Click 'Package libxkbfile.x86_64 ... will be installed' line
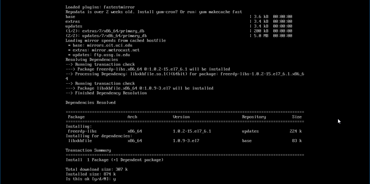 [x=140, y=88]
